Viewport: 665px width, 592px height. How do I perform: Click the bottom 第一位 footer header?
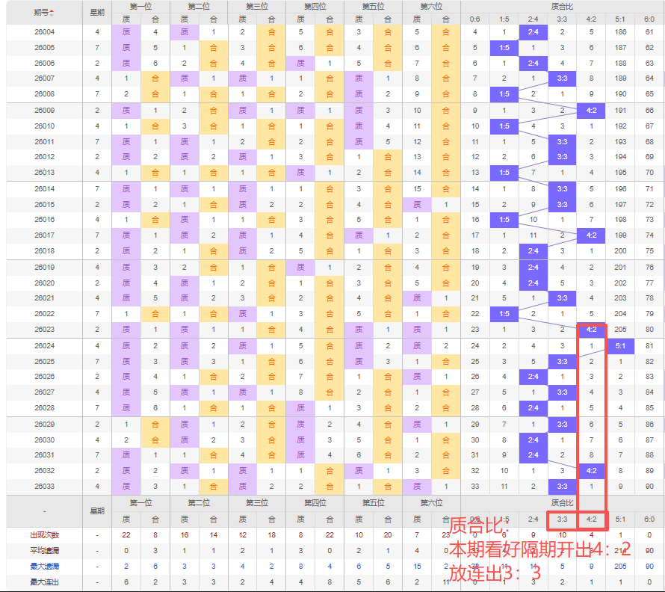coord(140,503)
